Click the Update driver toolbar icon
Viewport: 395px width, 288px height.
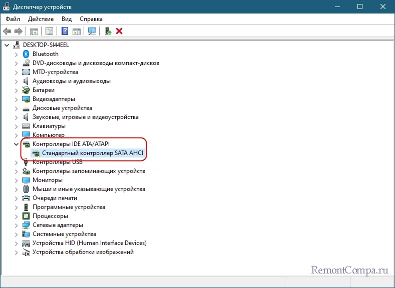(108, 31)
